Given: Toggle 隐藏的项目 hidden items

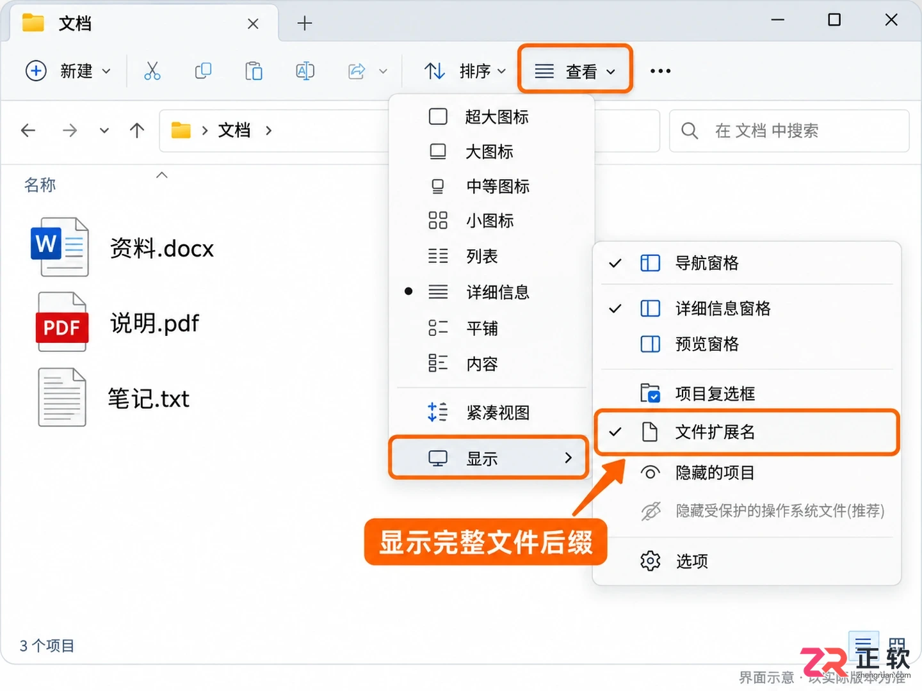Looking at the screenshot, I should (x=747, y=473).
